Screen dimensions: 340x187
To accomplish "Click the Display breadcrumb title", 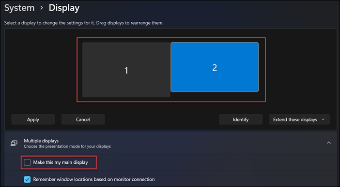I will click(x=64, y=8).
